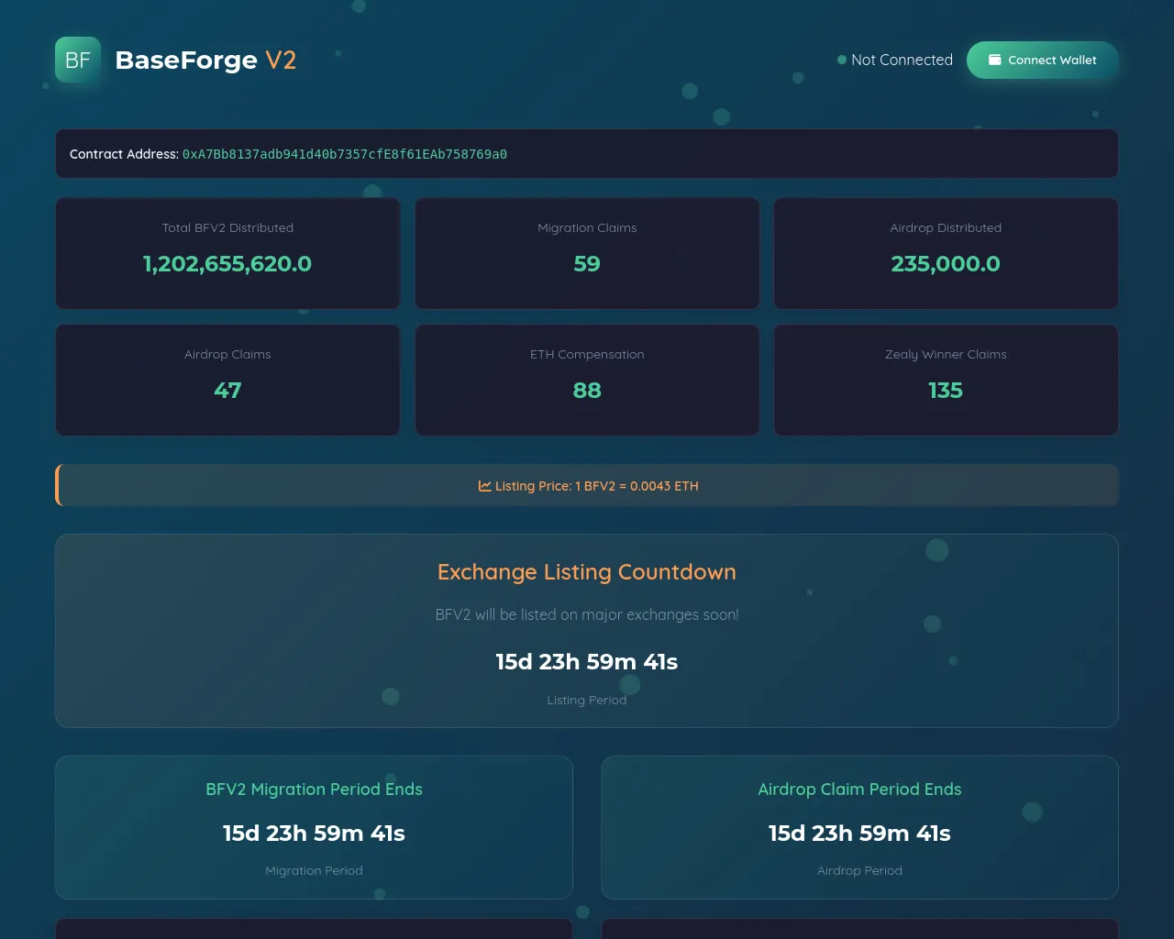Select the ETH Compensation value 88

tap(587, 391)
